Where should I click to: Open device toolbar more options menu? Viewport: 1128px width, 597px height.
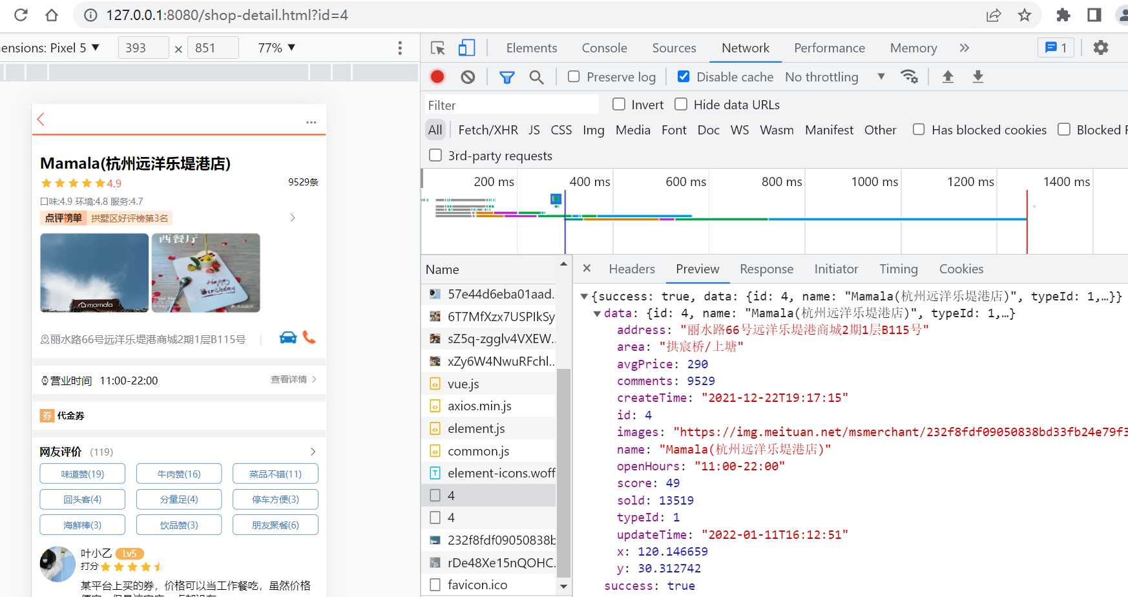(x=400, y=48)
